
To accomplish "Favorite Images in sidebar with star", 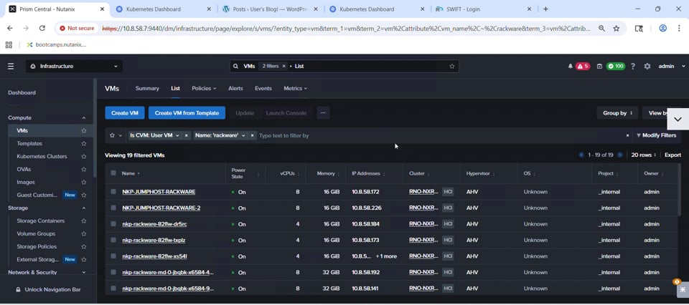I will pyautogui.click(x=83, y=182).
